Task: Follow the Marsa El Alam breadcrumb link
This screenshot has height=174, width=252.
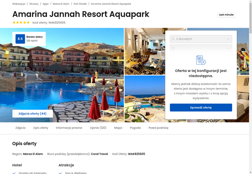Action: tap(61, 4)
